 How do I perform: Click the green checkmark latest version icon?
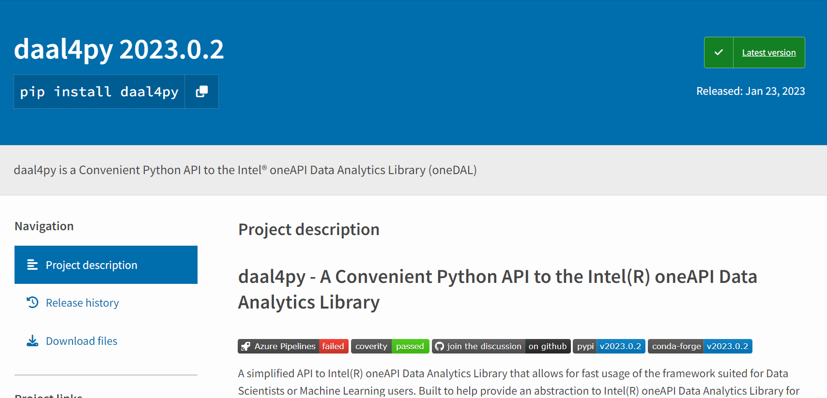click(719, 52)
